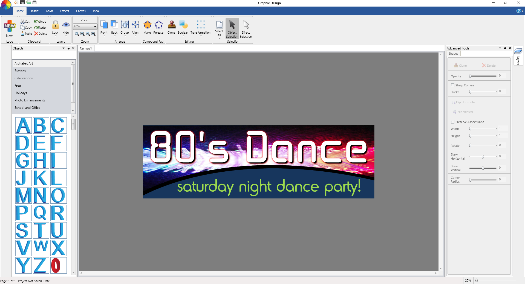Expand the Objects panel options arrow
Image resolution: width=525 pixels, height=284 pixels.
(x=64, y=48)
